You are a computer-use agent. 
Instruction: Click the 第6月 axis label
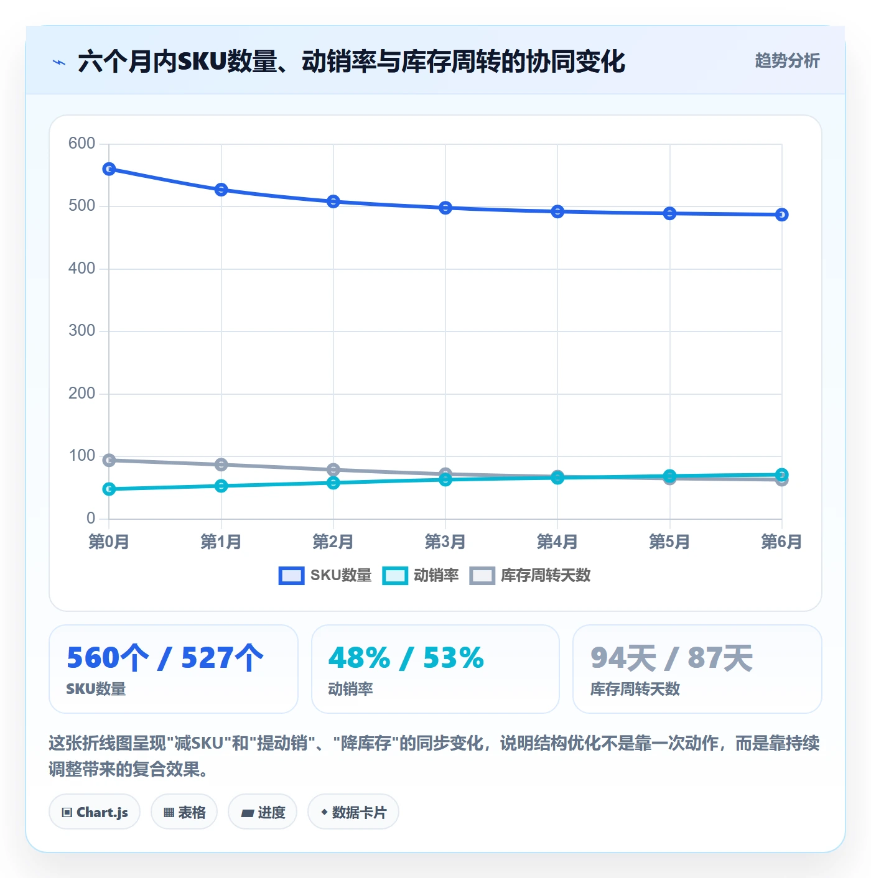click(x=782, y=542)
